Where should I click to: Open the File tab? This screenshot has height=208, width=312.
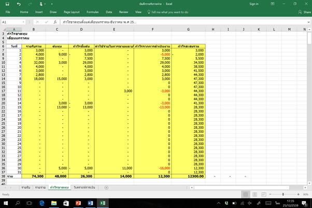pyautogui.click(x=8, y=12)
